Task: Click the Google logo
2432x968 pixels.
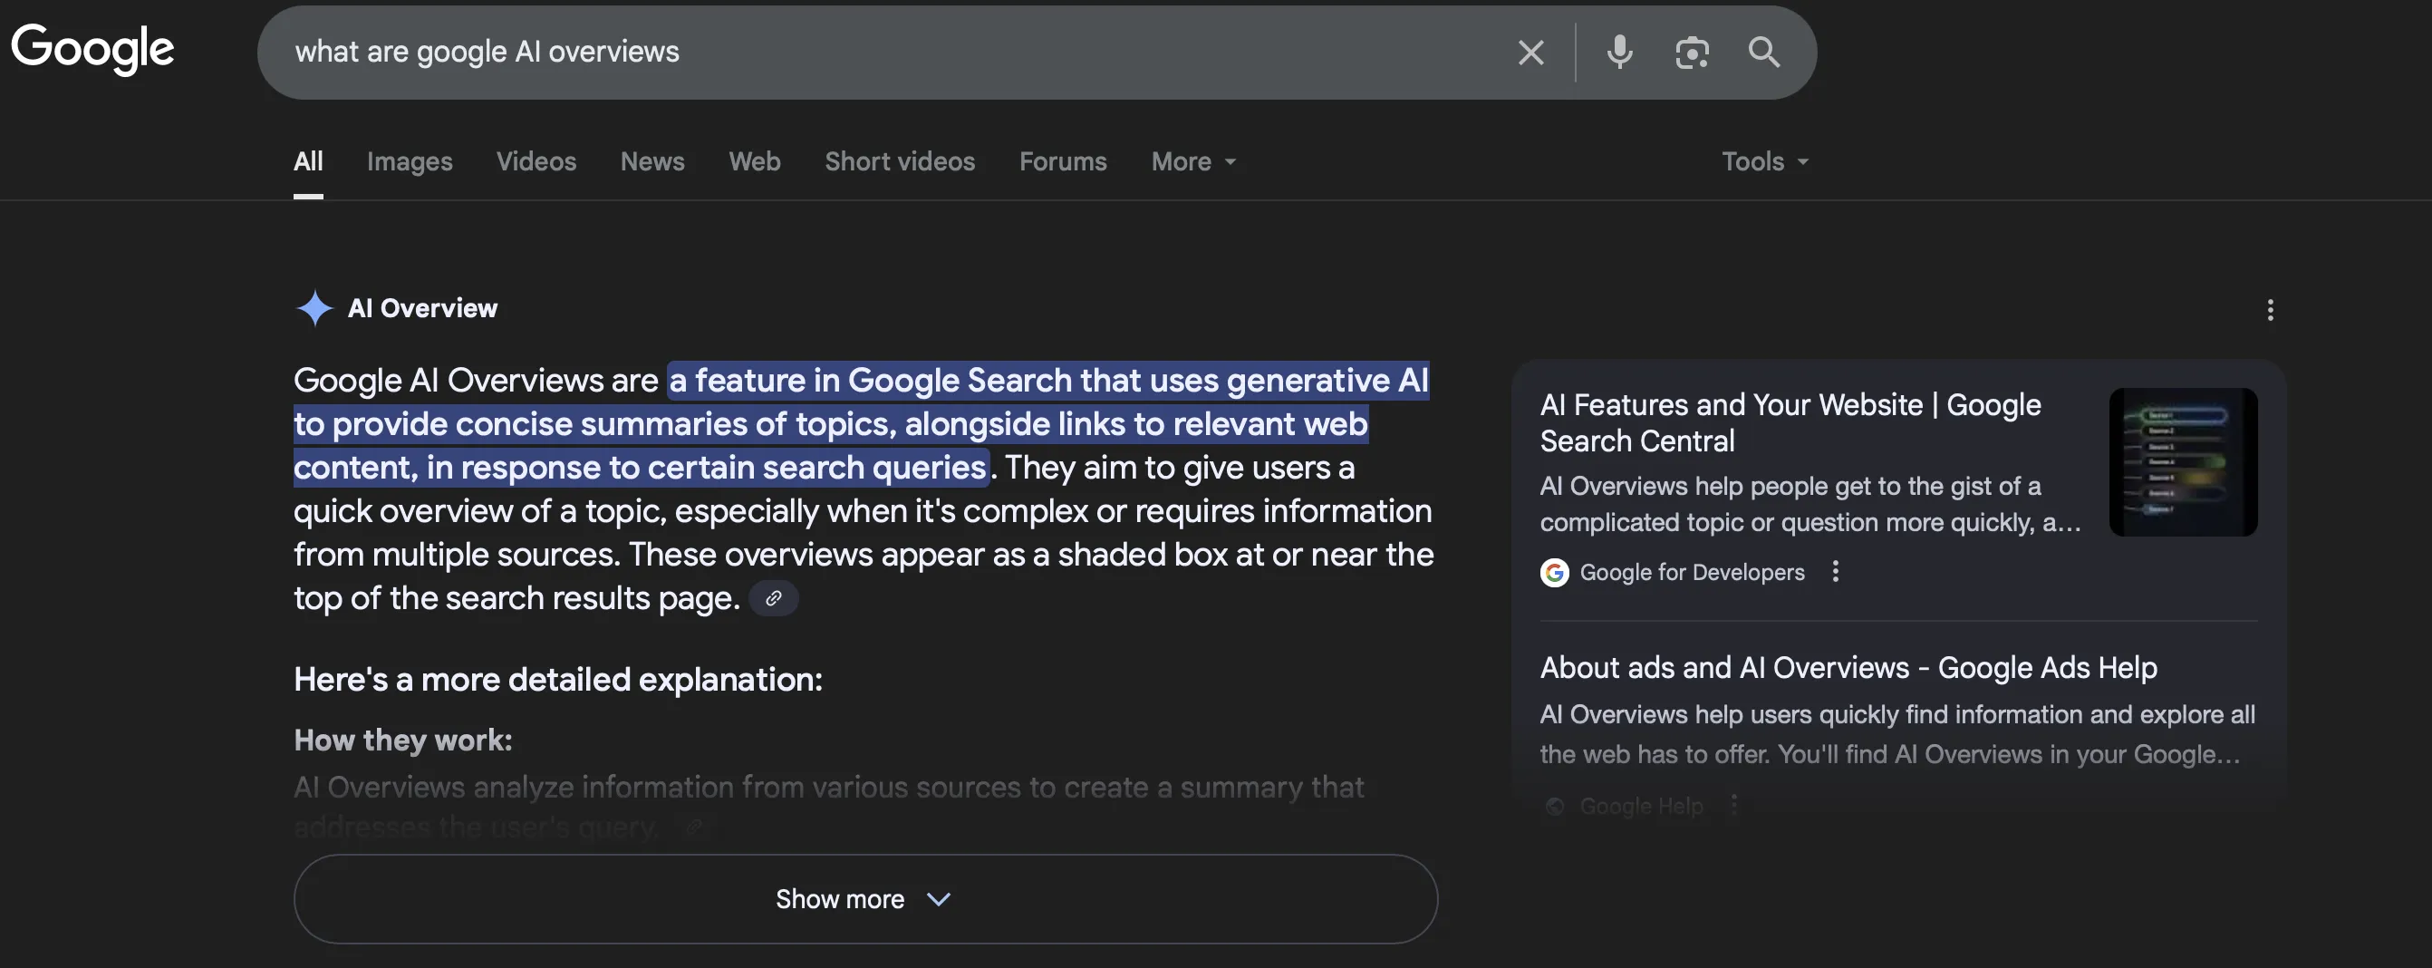Action: (92, 49)
